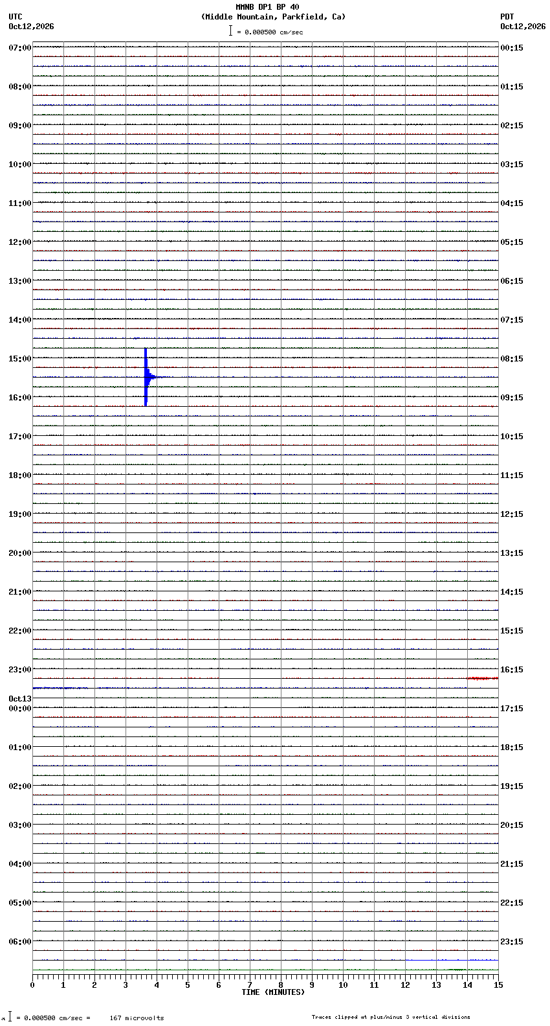Viewport: 550px width, 1026px height.
Task: Click the '15' tick on the minutes axis
Action: [498, 985]
